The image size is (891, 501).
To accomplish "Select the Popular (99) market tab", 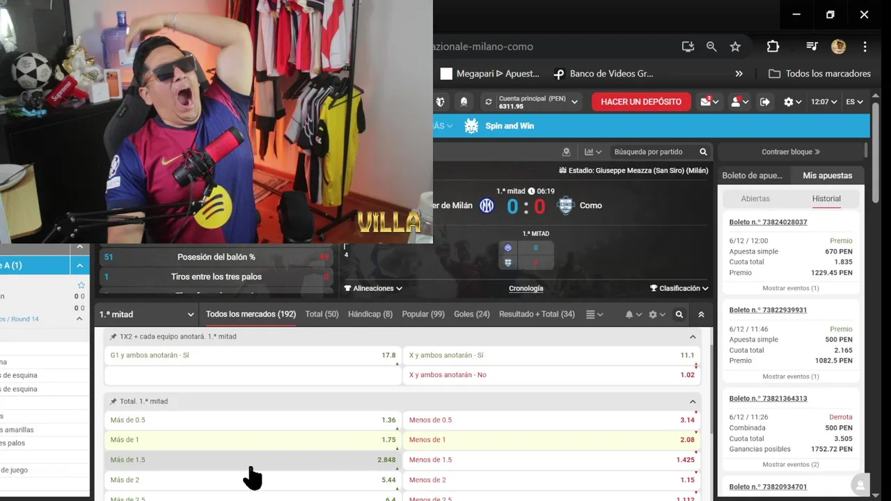I will pyautogui.click(x=423, y=315).
